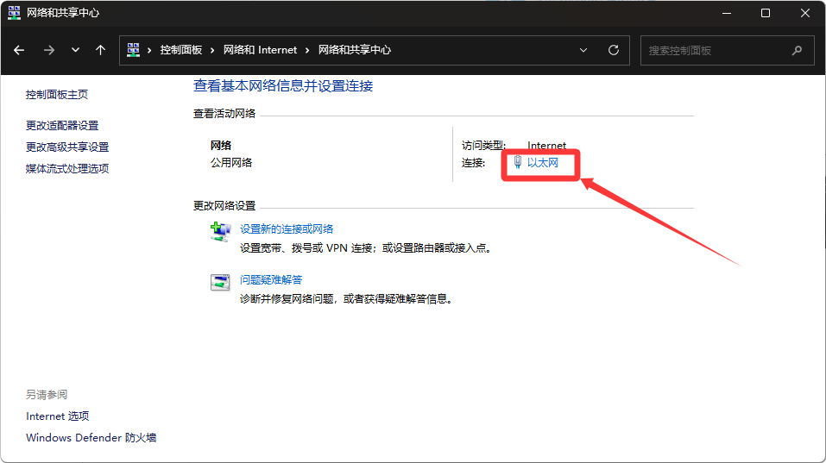
Task: Click the set up new connection icon
Action: click(x=220, y=231)
